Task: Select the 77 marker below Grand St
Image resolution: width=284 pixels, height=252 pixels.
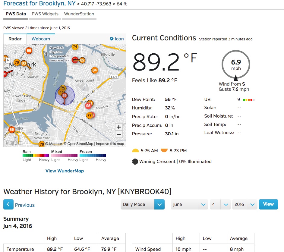Action: click(x=90, y=115)
